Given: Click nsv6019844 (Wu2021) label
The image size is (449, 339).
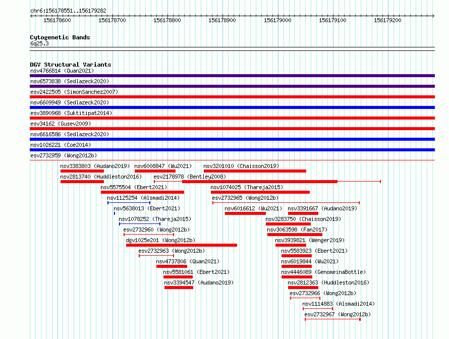Looking at the screenshot, I should (310, 261).
